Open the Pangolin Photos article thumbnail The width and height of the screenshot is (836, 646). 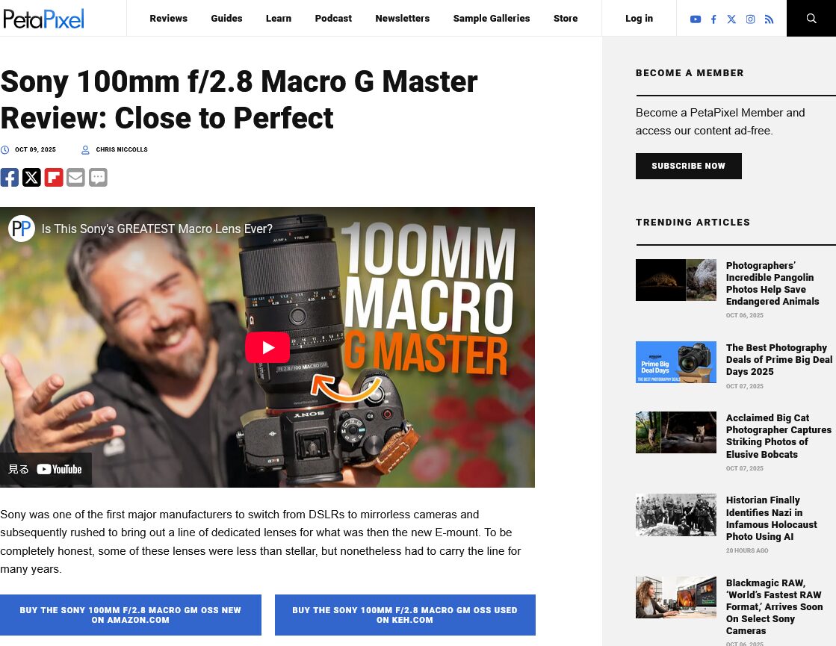pyautogui.click(x=675, y=280)
